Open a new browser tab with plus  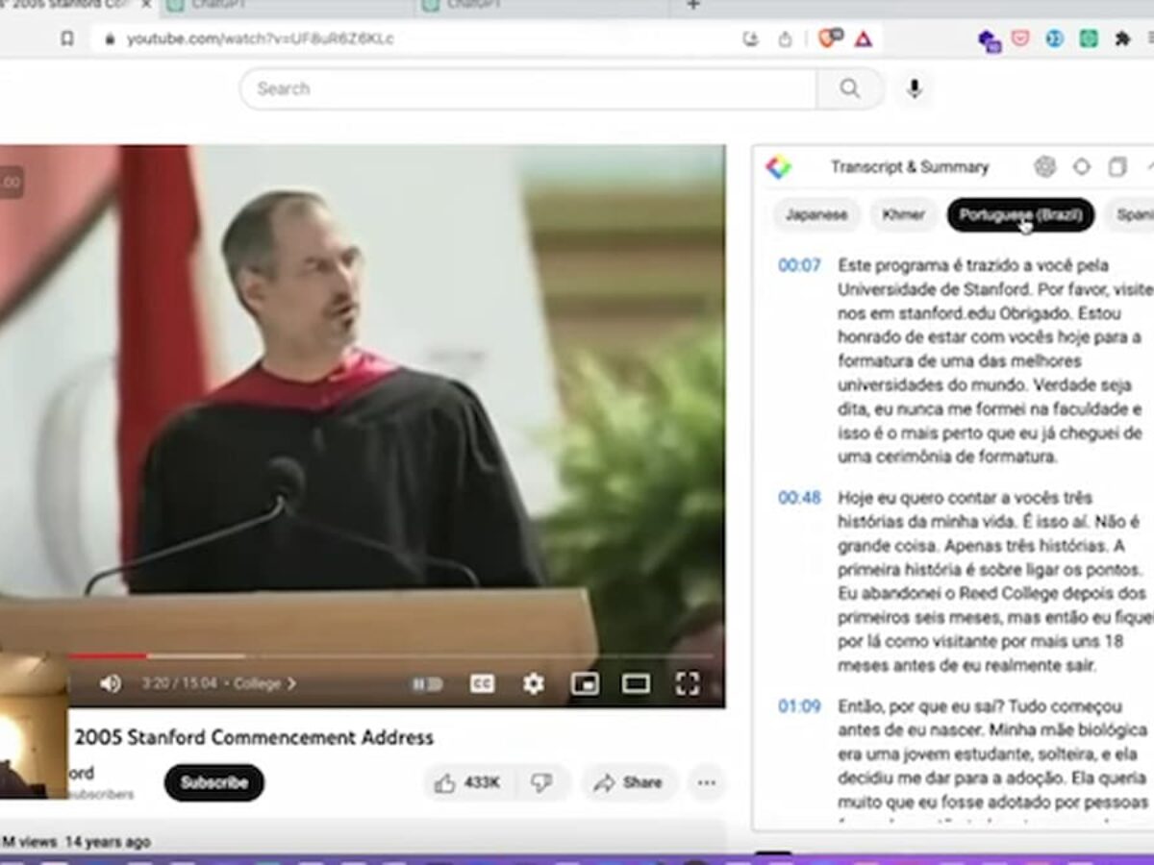692,5
